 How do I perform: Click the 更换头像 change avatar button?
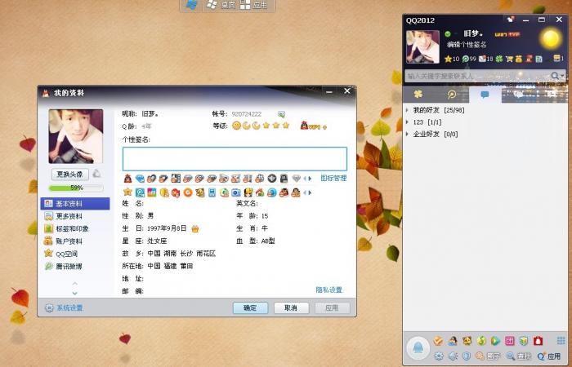69,175
